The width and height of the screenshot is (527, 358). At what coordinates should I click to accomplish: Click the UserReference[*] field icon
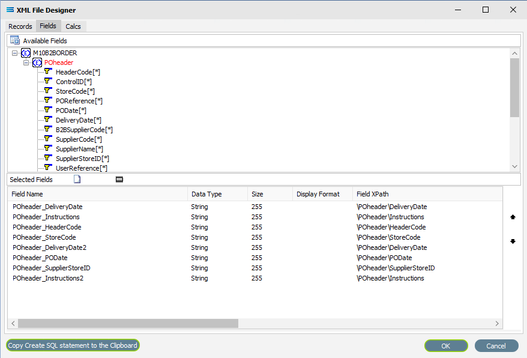pos(48,167)
